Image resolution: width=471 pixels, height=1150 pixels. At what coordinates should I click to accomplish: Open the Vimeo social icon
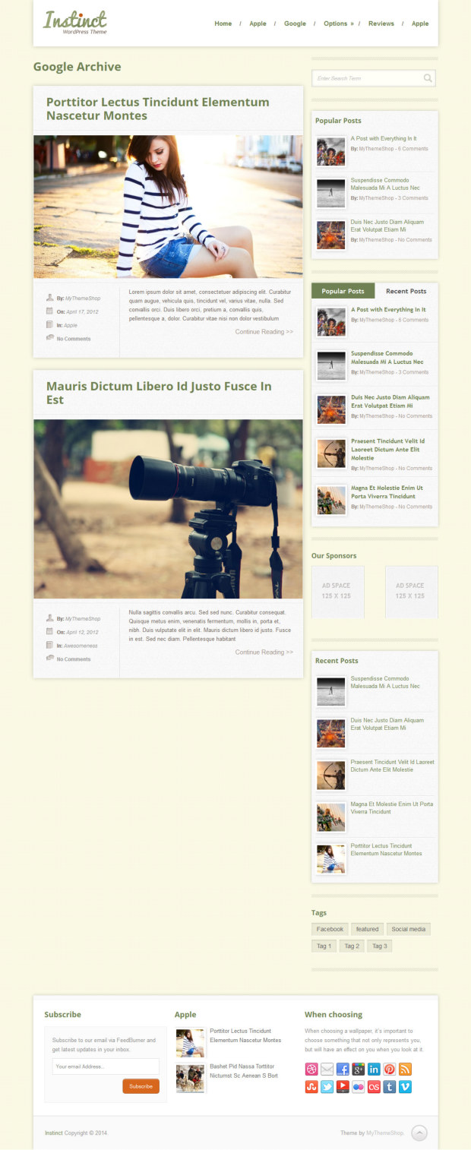pos(405,1086)
